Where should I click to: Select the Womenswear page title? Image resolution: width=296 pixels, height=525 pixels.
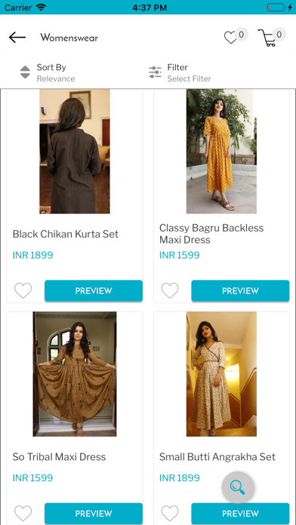pyautogui.click(x=69, y=38)
